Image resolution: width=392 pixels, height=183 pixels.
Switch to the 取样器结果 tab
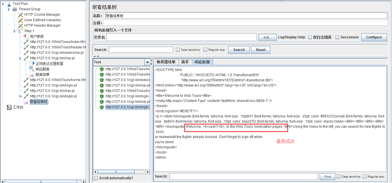(x=166, y=62)
